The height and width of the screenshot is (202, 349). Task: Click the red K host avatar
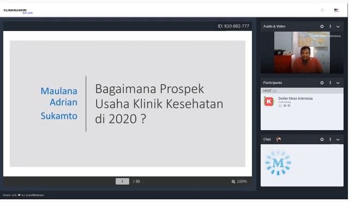[x=269, y=102]
